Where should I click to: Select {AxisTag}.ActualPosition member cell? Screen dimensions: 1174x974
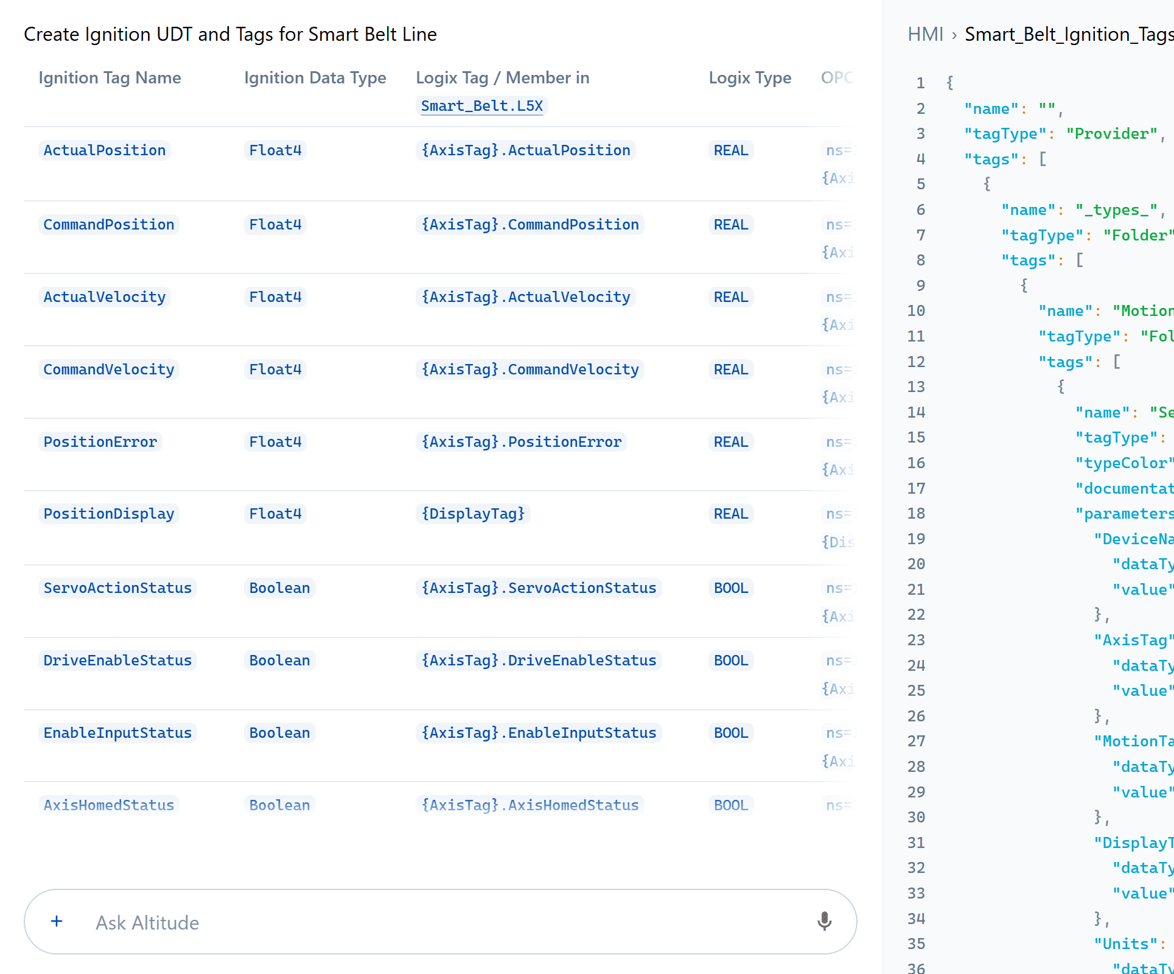pyautogui.click(x=526, y=150)
